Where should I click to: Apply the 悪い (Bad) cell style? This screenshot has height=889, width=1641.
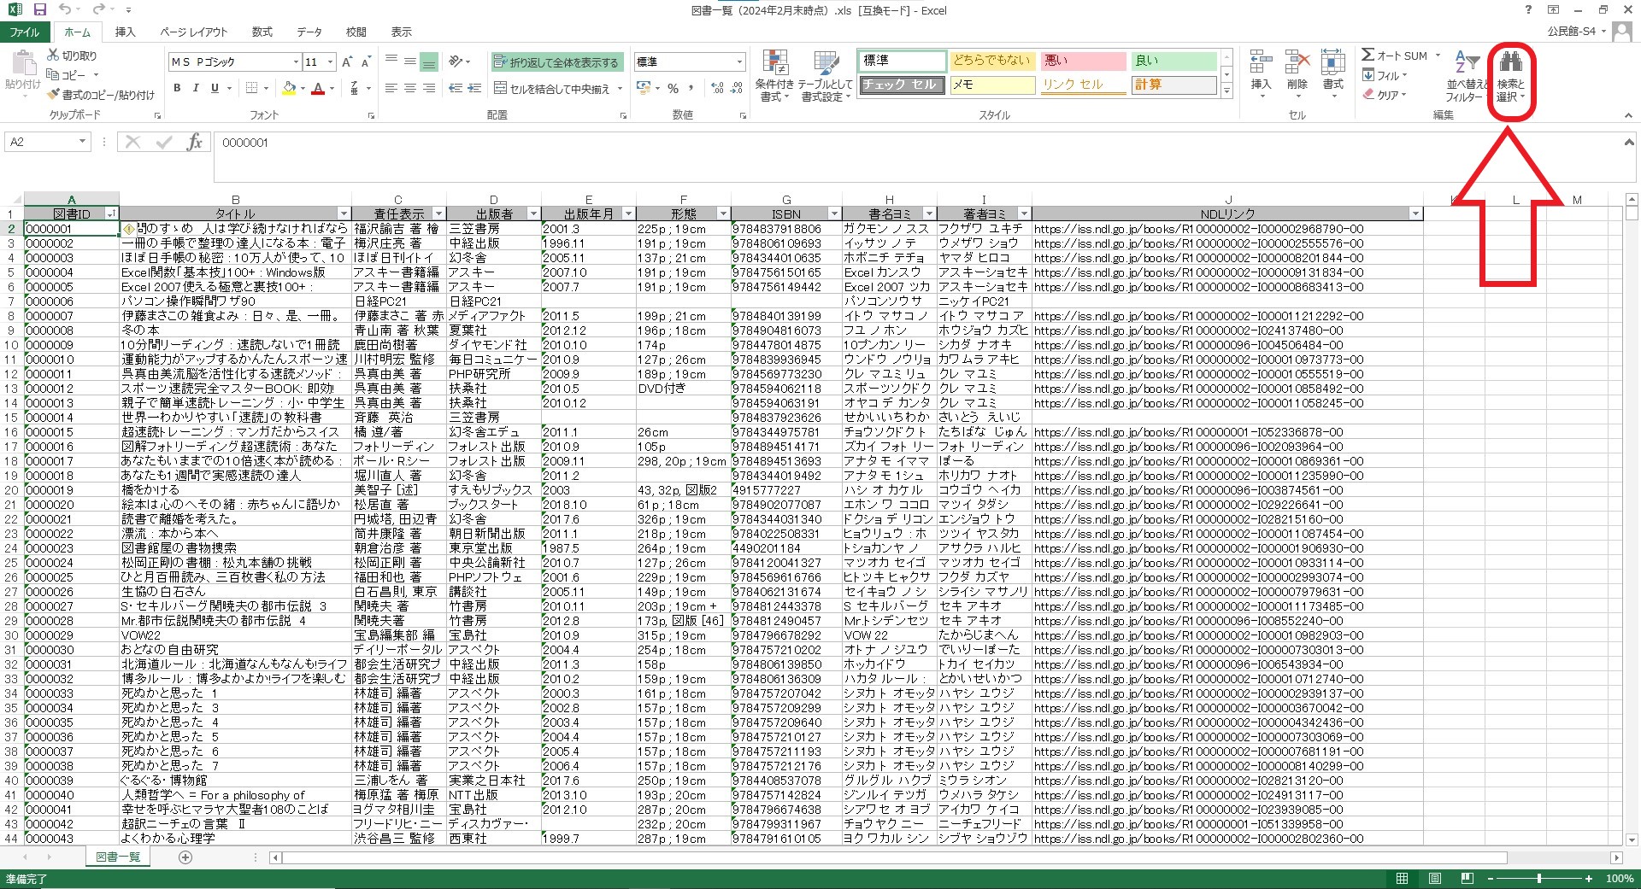pyautogui.click(x=1083, y=61)
